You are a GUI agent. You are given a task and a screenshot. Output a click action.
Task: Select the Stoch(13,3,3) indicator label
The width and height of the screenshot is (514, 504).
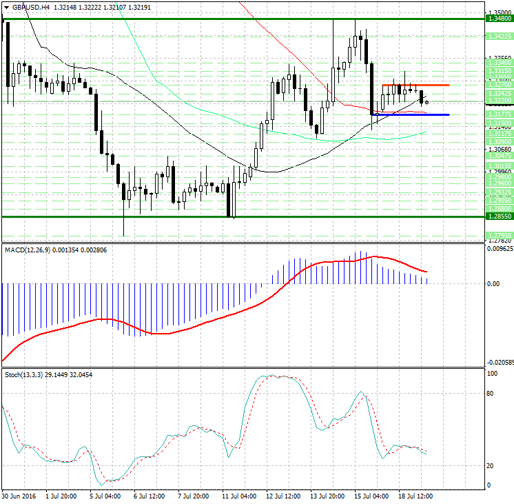(x=24, y=374)
